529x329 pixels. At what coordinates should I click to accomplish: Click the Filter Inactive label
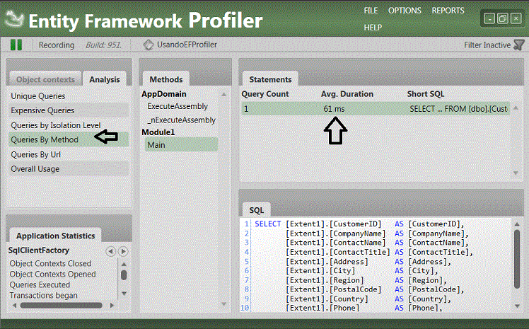coord(487,45)
